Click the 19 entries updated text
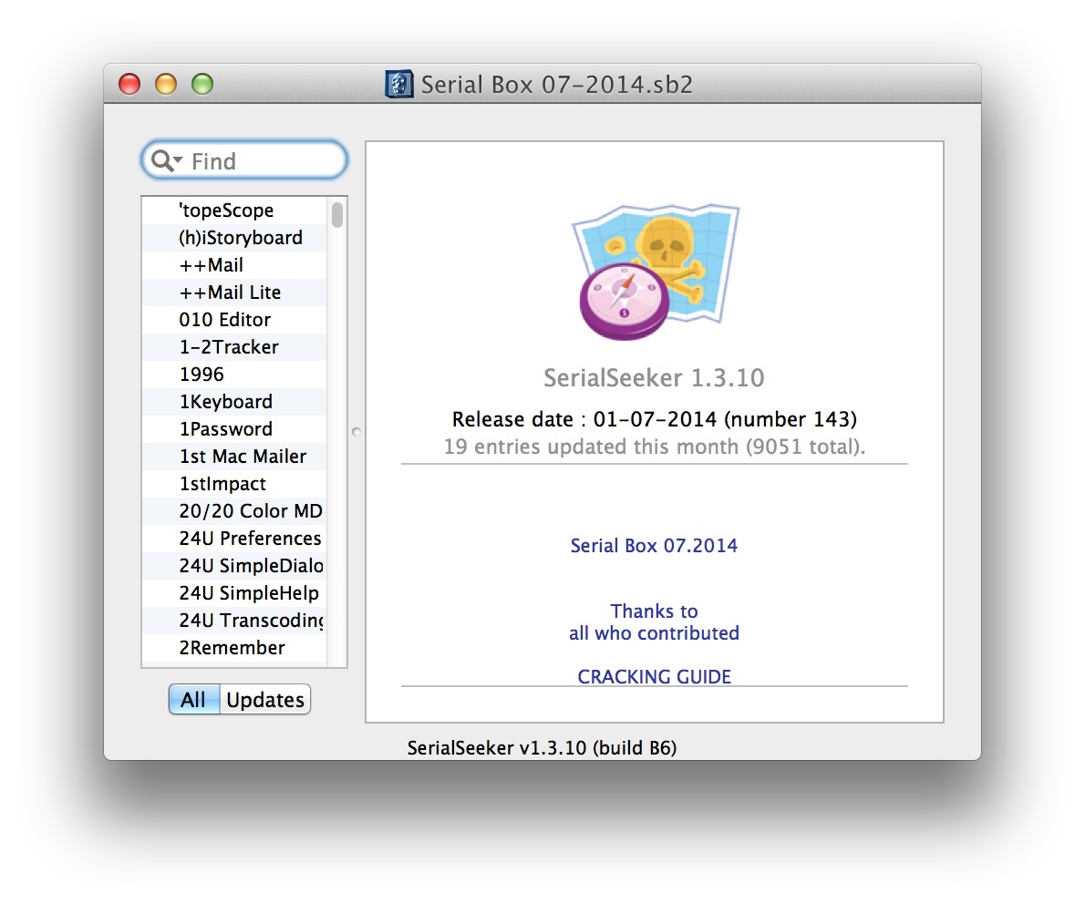1085x904 pixels. click(x=655, y=447)
